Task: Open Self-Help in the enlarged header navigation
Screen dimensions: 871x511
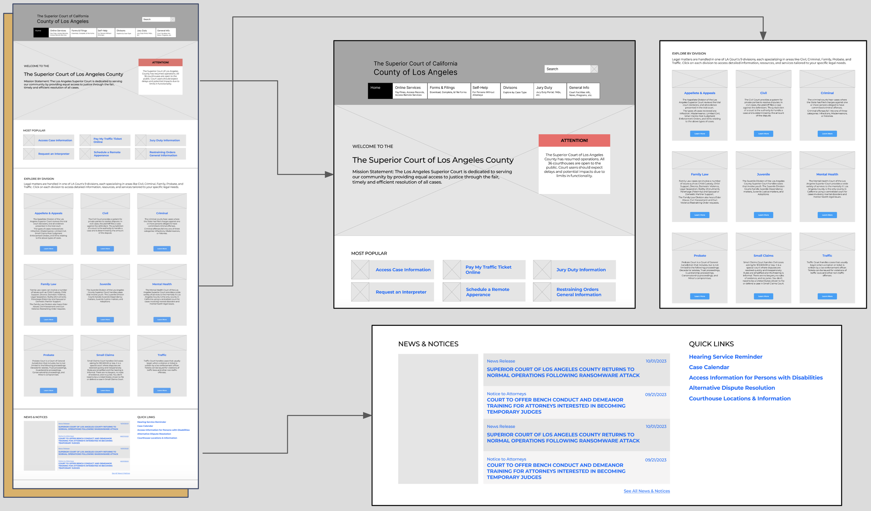Action: click(485, 91)
